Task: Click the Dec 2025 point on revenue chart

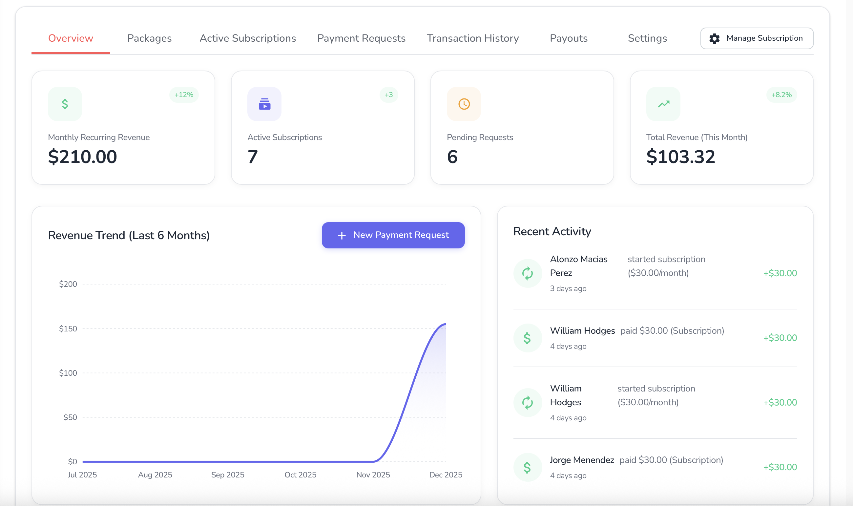Action: 446,324
